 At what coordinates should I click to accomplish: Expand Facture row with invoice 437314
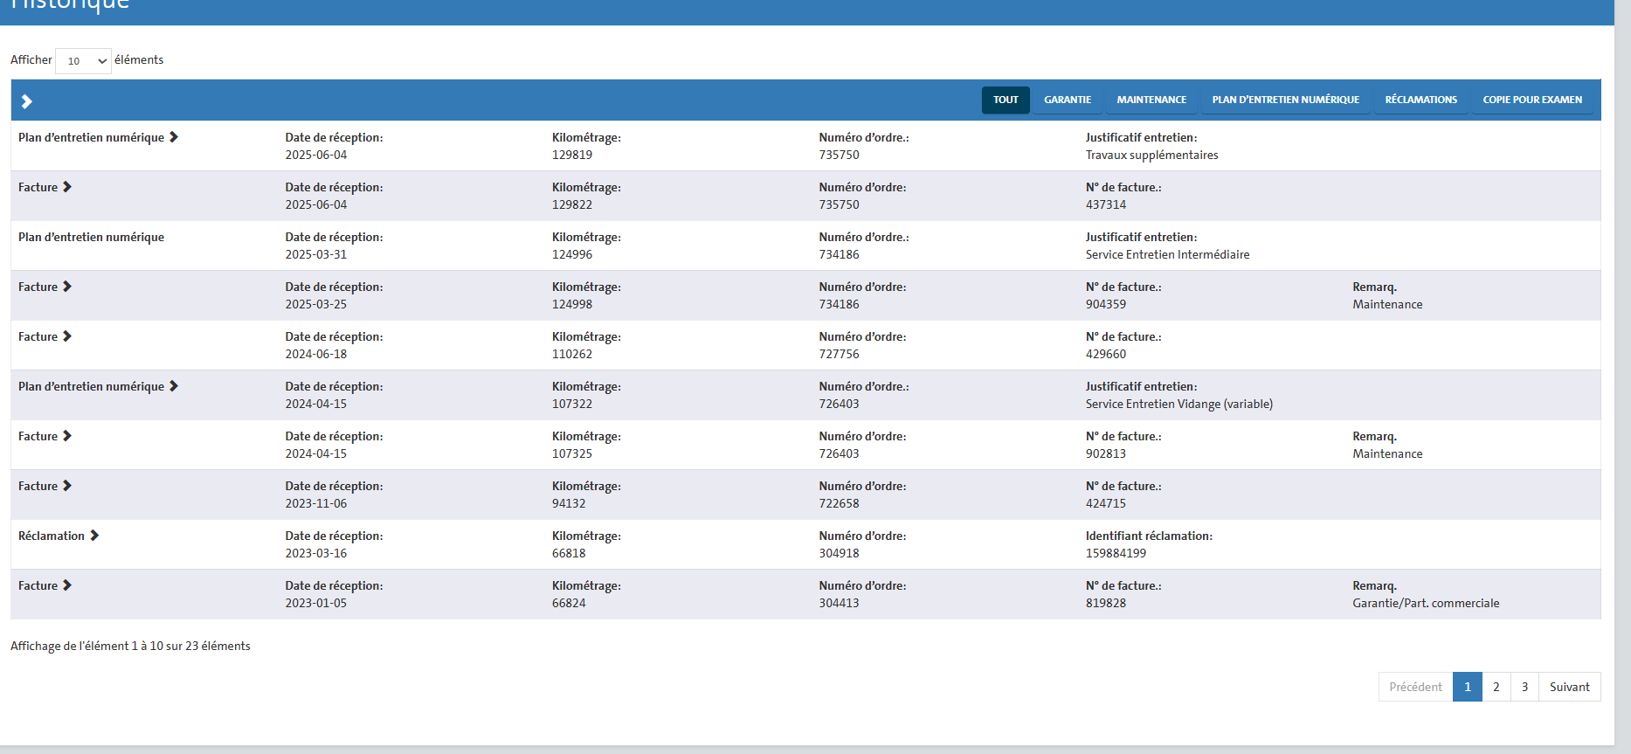pos(67,187)
